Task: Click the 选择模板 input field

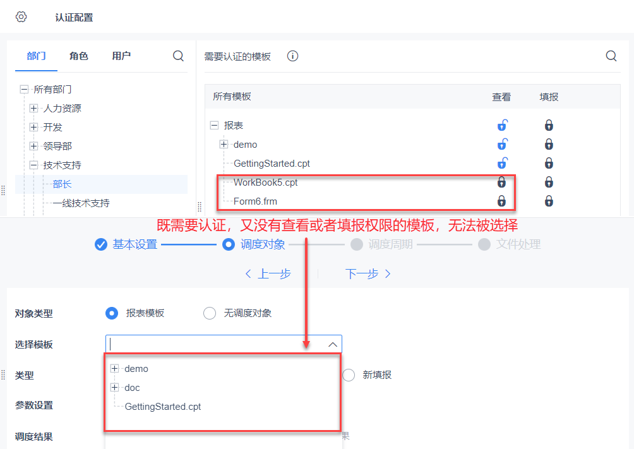Action: click(224, 345)
